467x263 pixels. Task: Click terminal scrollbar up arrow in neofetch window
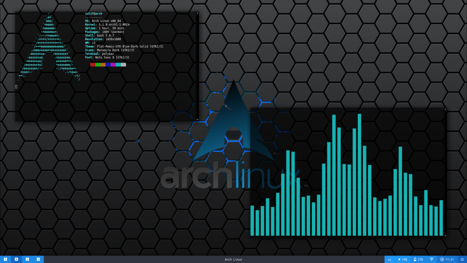(197, 14)
